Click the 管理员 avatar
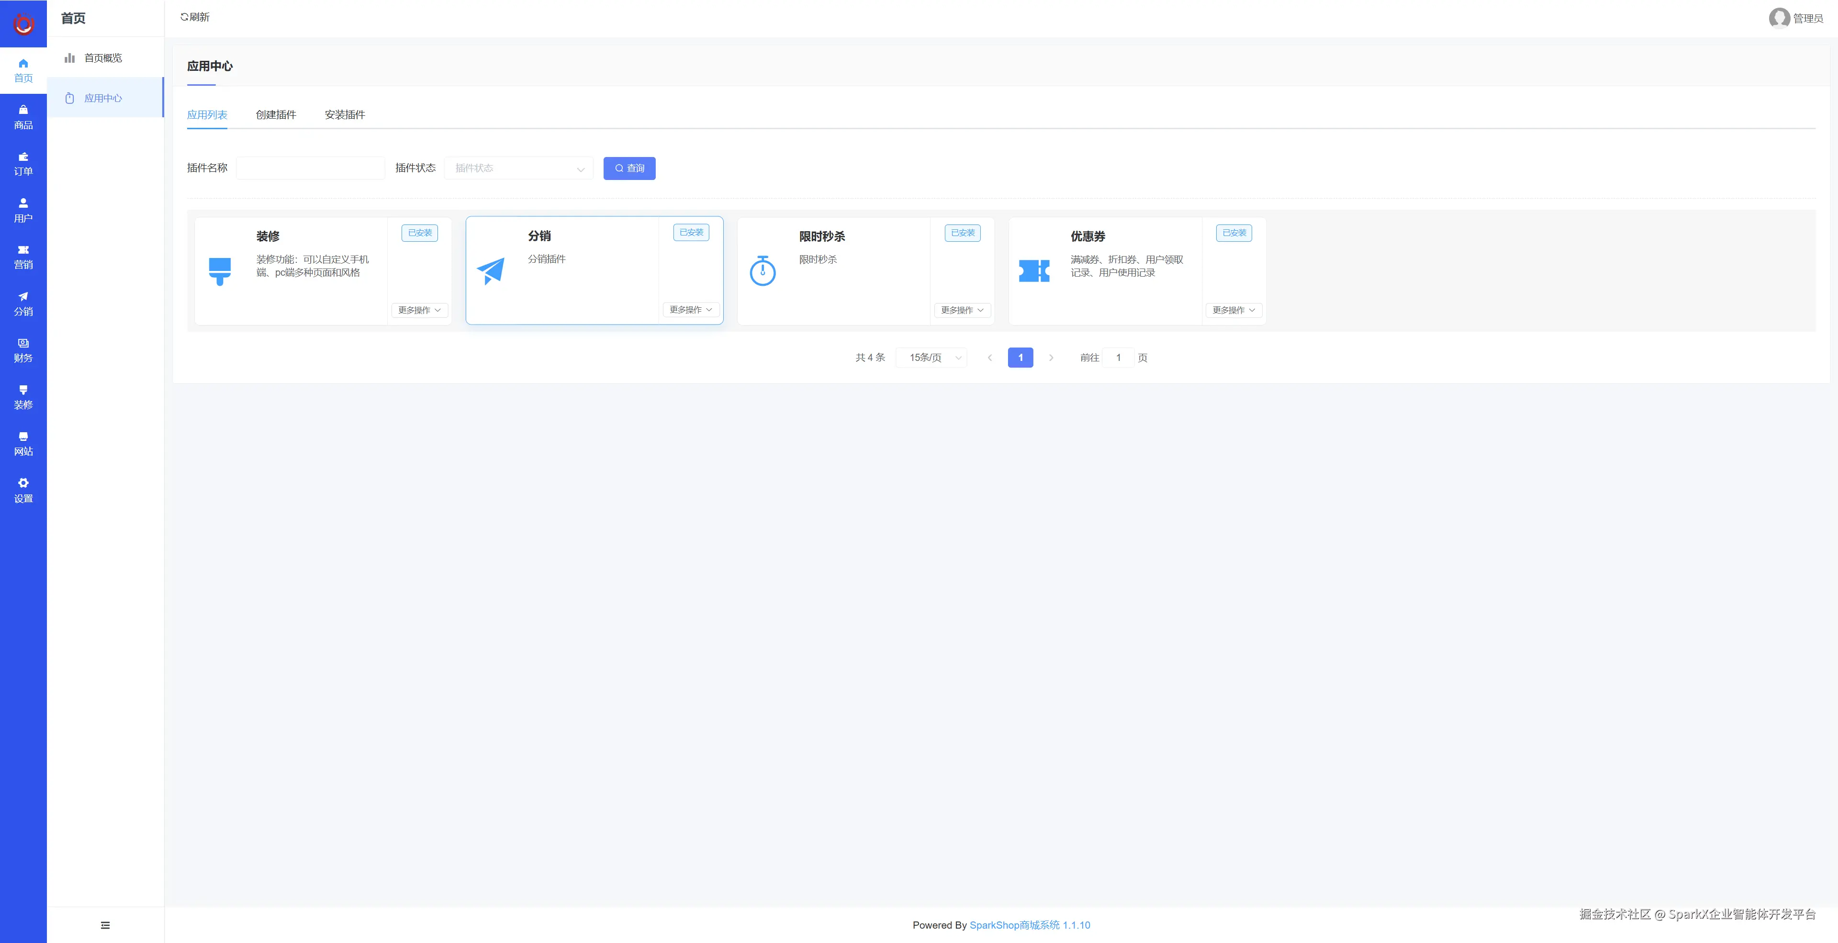 [x=1779, y=18]
